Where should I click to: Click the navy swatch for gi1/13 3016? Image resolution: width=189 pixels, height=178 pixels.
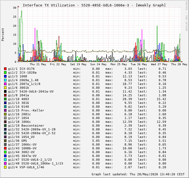pyautogui.click(x=5, y=103)
